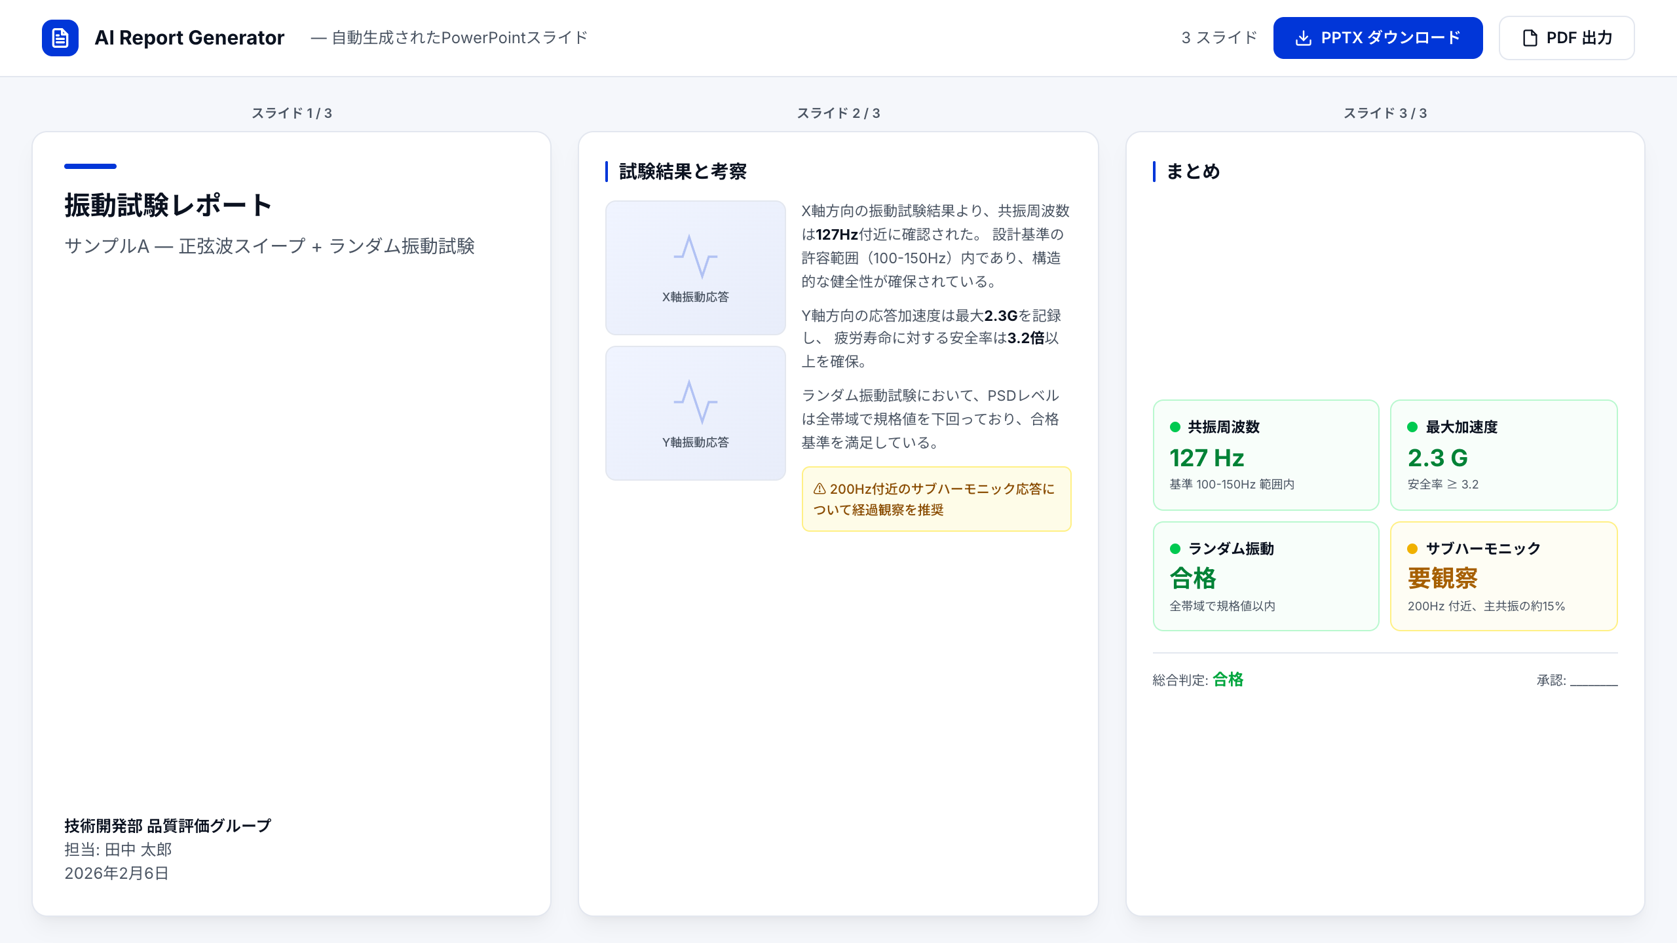Select the Y軸振動応答 waveform icon
The image size is (1677, 943).
point(695,402)
